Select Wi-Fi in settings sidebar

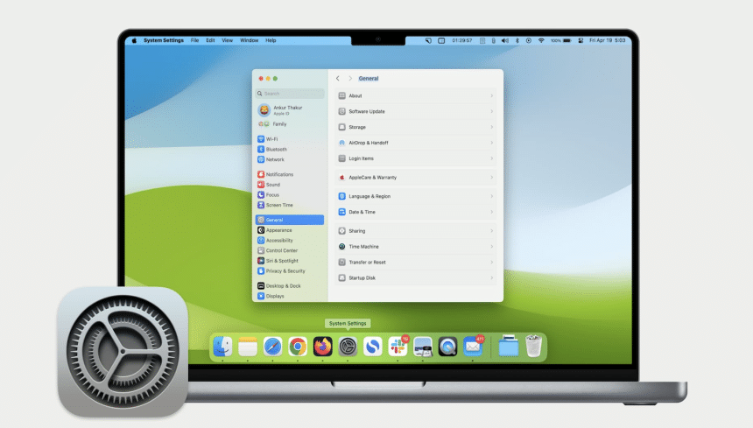coord(290,139)
